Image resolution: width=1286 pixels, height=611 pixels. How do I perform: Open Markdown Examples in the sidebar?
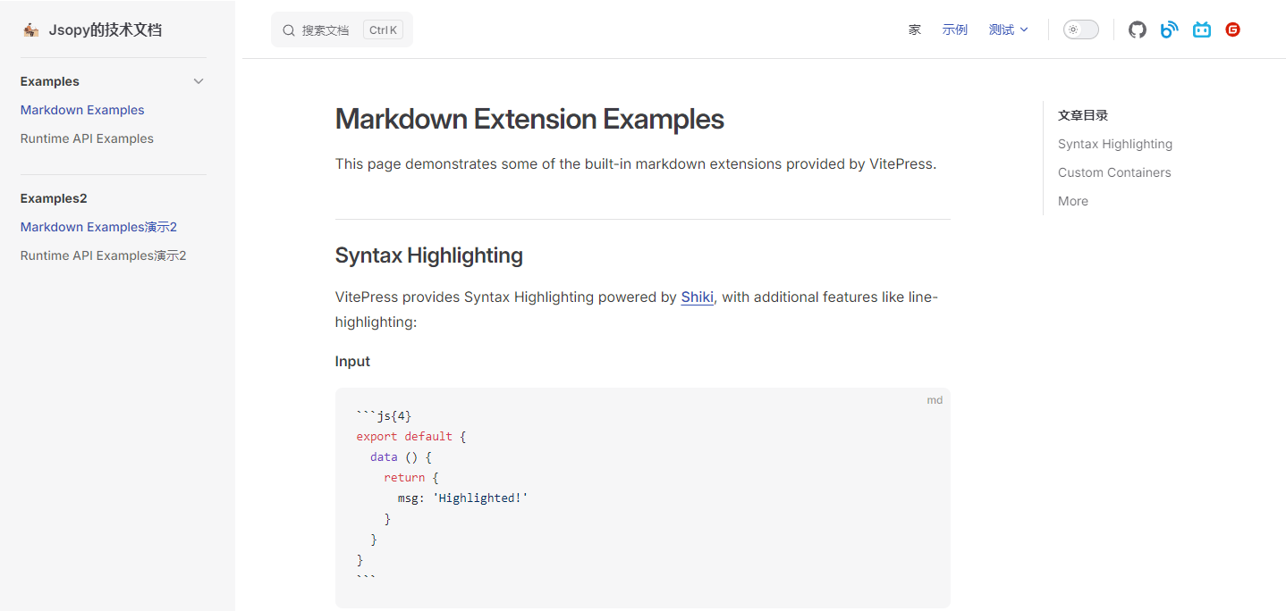click(82, 110)
